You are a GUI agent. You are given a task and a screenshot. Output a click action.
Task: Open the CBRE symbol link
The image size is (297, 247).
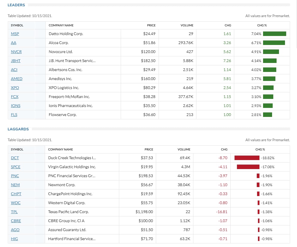[16, 221]
